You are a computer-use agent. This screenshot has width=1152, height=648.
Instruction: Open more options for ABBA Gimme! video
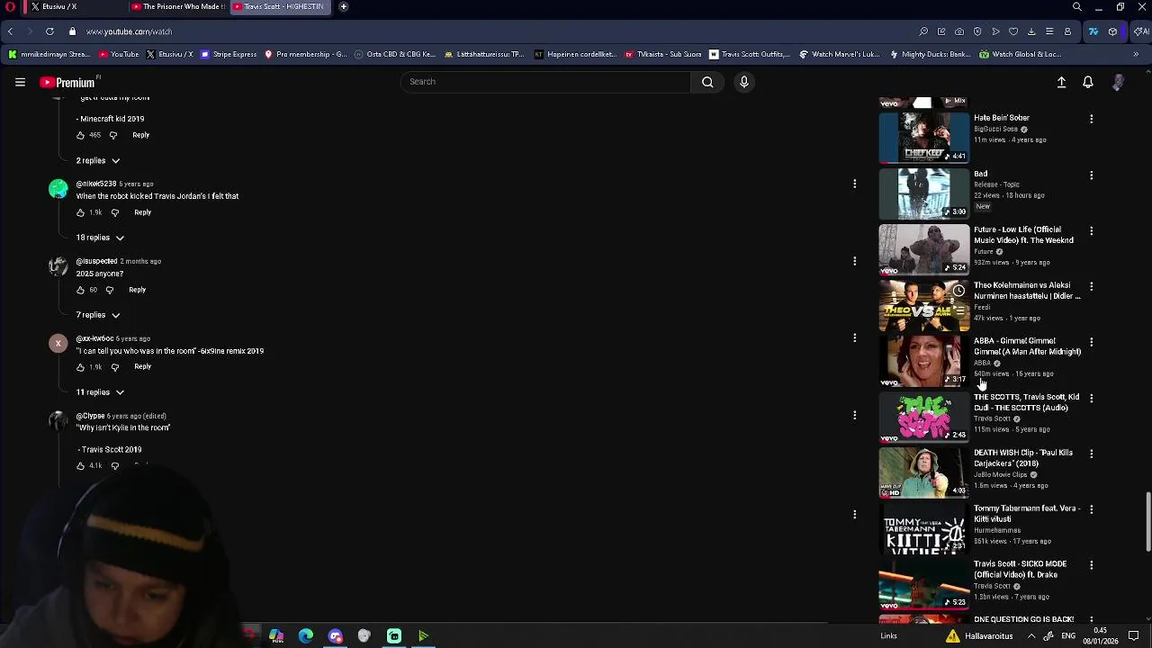click(1091, 342)
